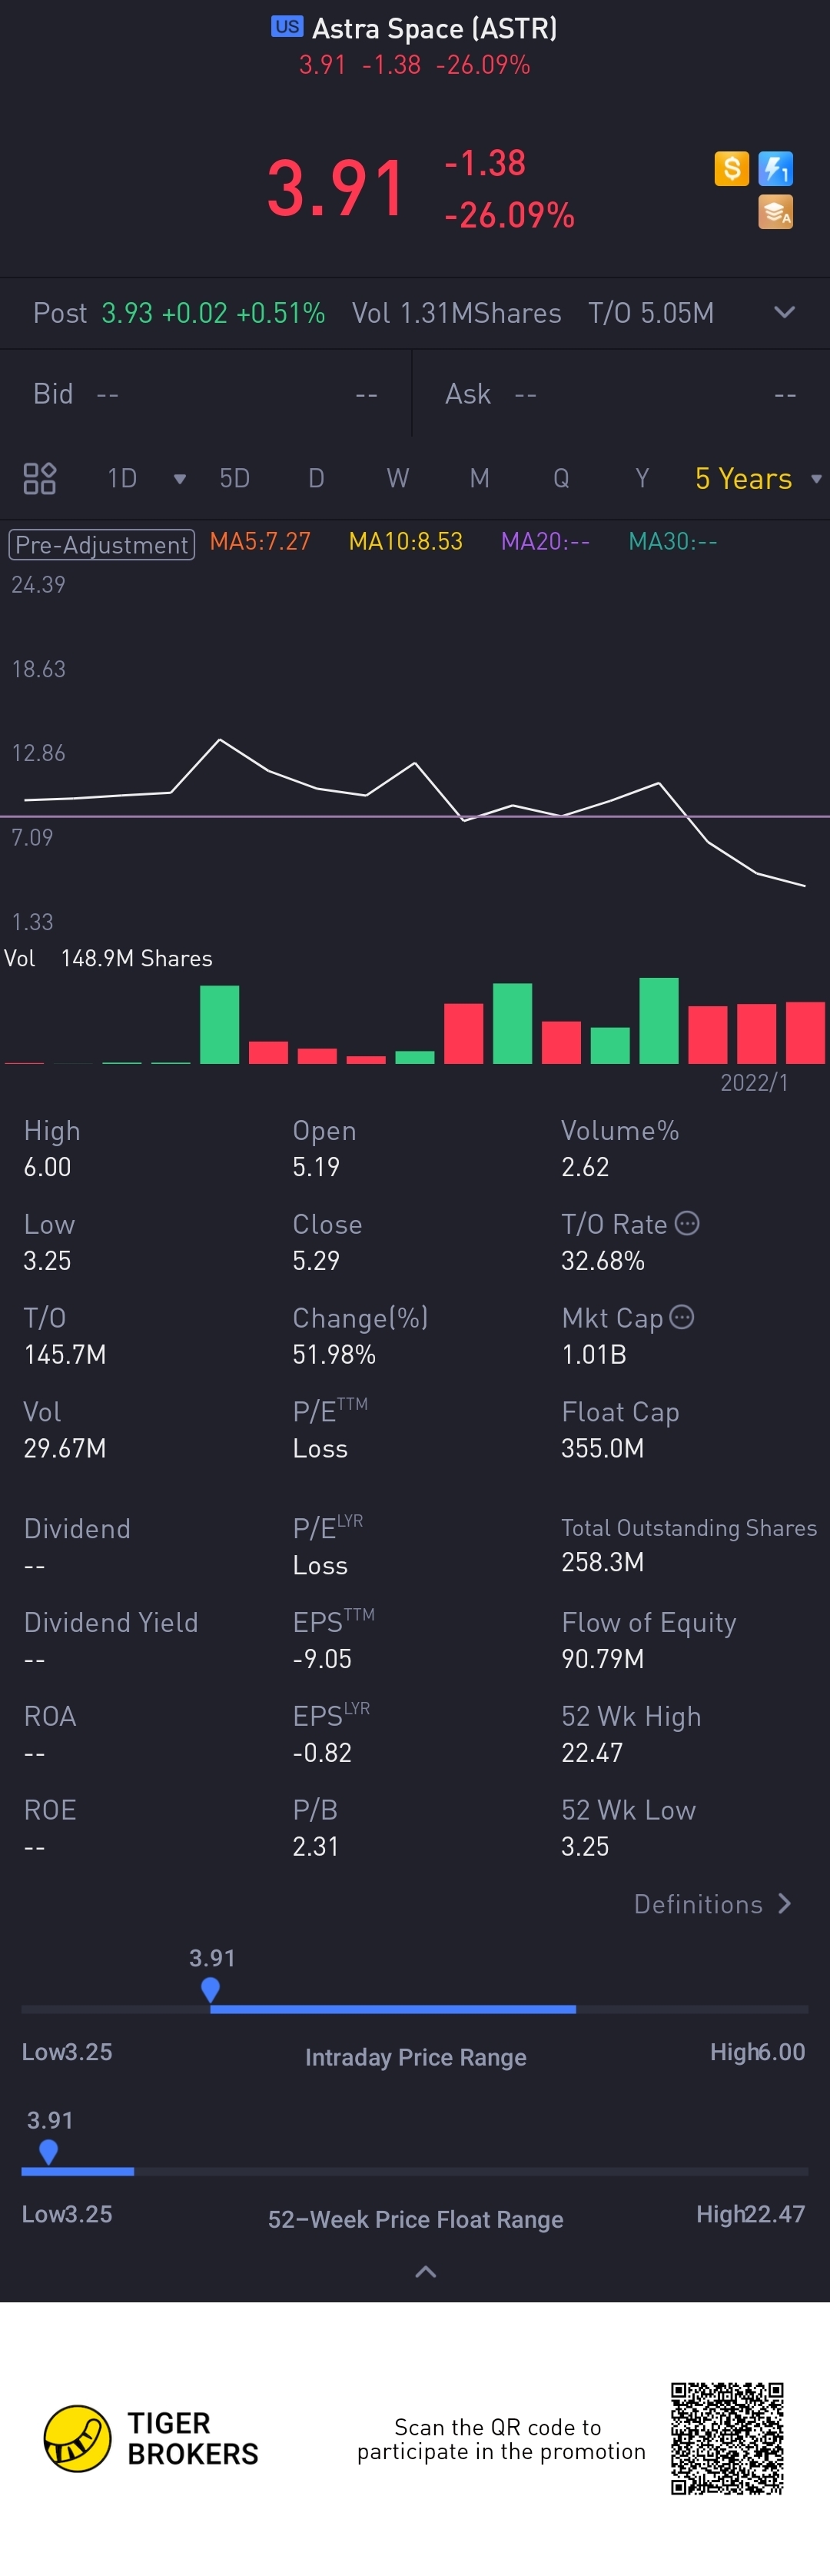Open the 1D interval dropdown arrow

(x=180, y=479)
